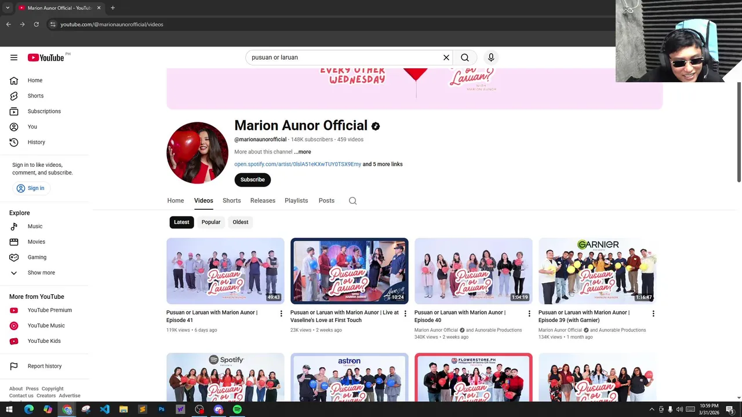Switch to the channel Playlists tab
The height and width of the screenshot is (417, 742).
pos(296,201)
